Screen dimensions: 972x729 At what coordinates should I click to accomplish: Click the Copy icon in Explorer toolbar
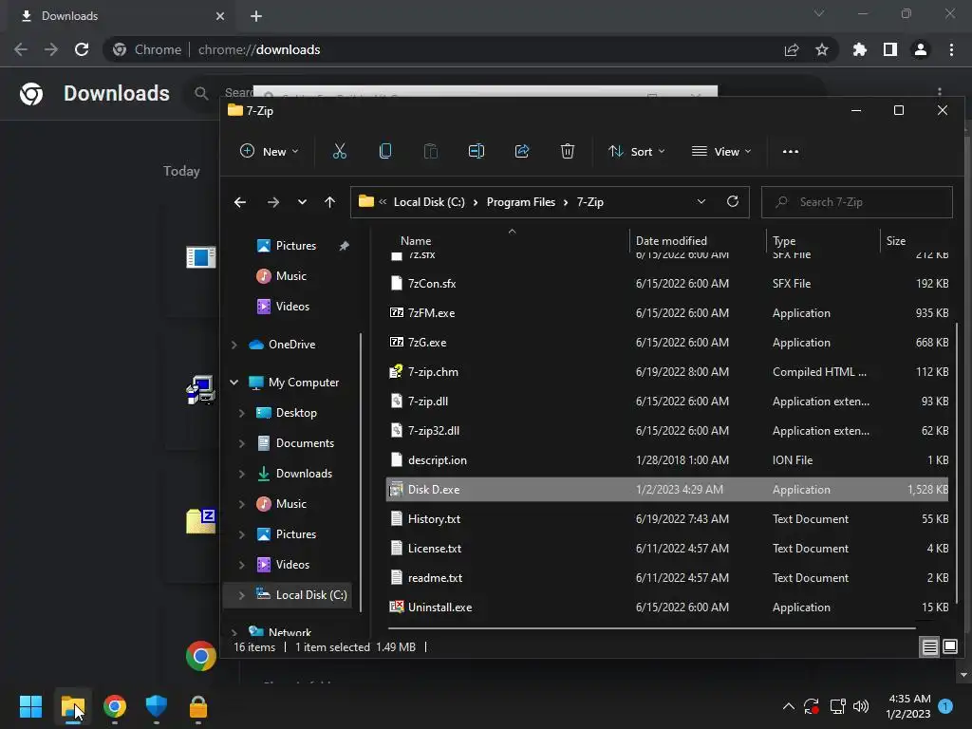[385, 151]
